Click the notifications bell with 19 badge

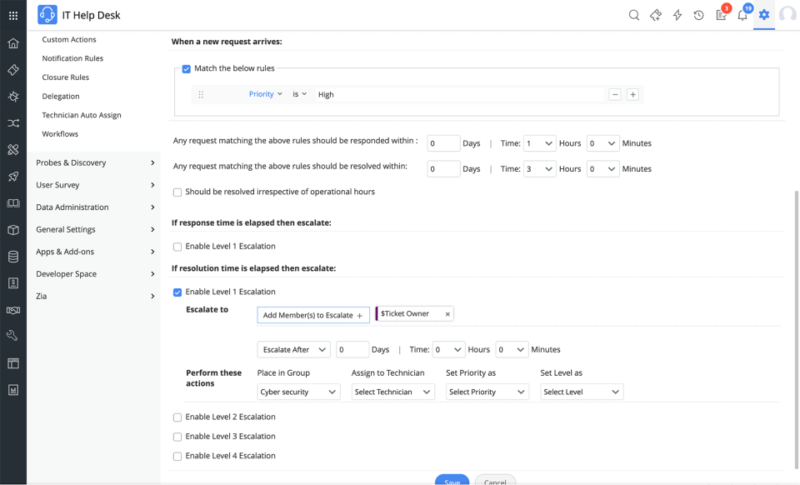click(x=742, y=15)
